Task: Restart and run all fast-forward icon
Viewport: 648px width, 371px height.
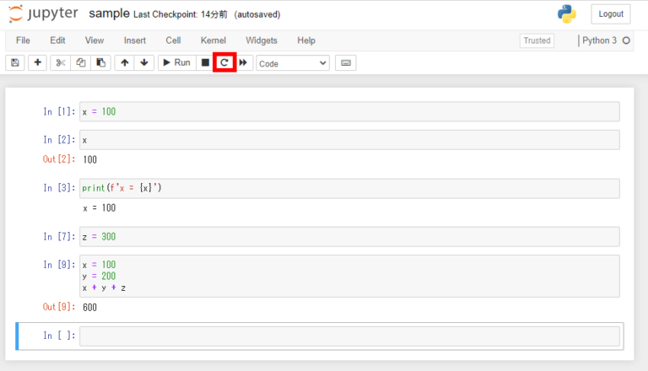Action: (x=243, y=62)
